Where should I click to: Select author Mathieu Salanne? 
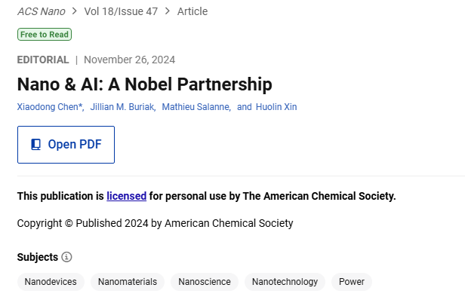pos(196,107)
